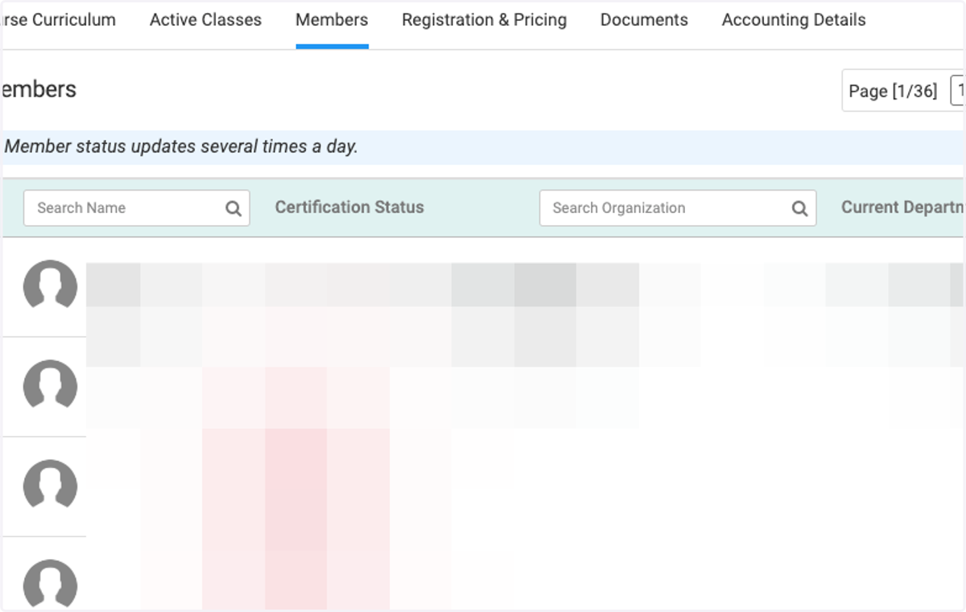The height and width of the screenshot is (612, 966).
Task: Switch to Registration & Pricing tab
Action: coord(484,20)
